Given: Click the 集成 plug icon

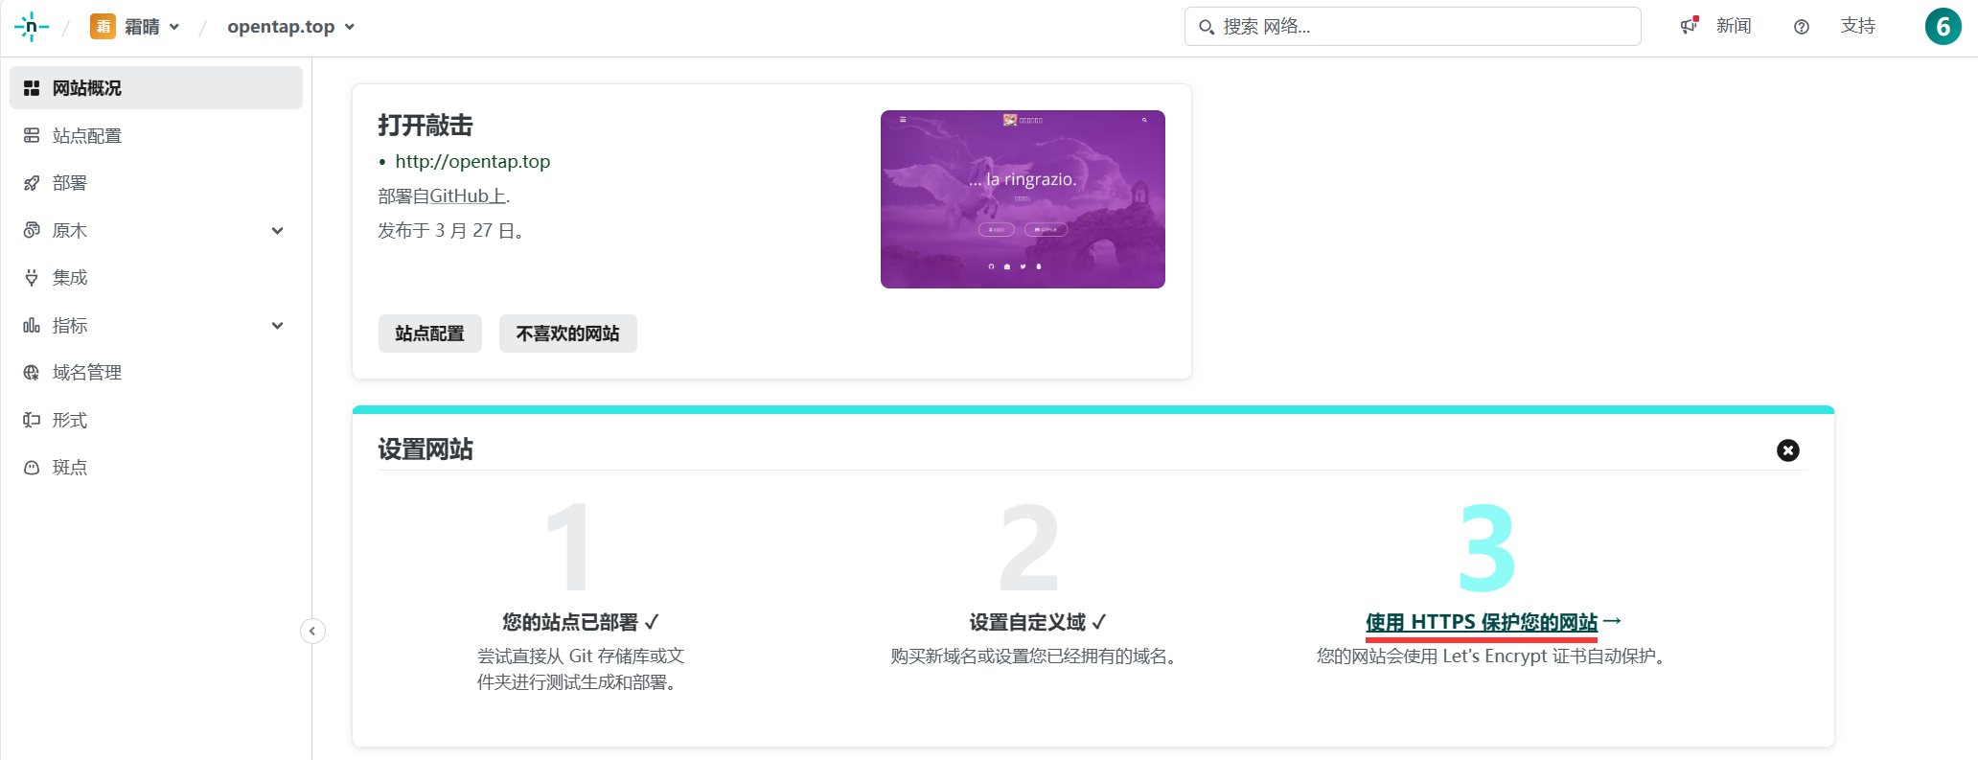Looking at the screenshot, I should tap(32, 278).
